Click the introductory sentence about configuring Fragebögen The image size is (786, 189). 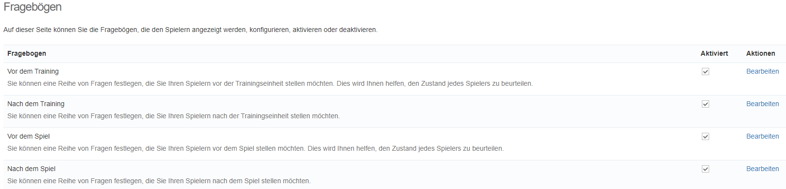[190, 30]
